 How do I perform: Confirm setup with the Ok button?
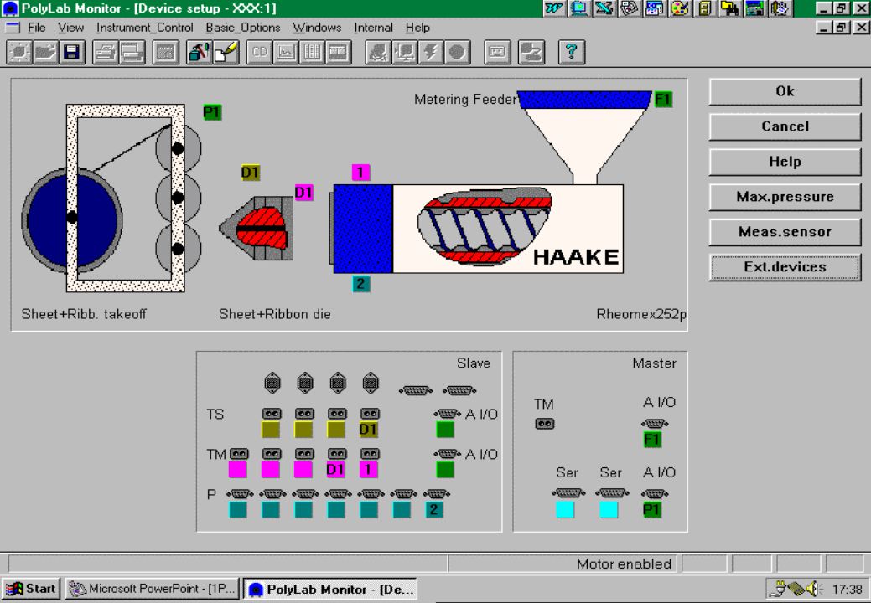pyautogui.click(x=785, y=91)
